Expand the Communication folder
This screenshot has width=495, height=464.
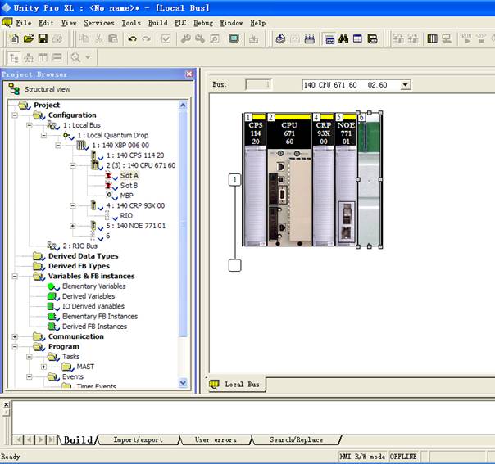15,336
